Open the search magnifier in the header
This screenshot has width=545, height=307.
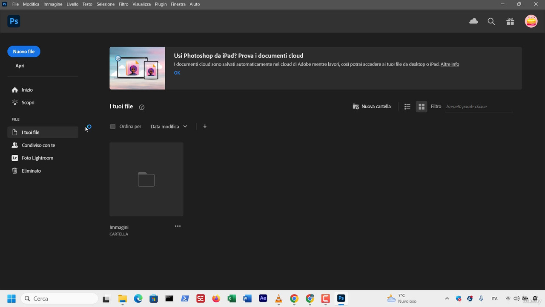(x=491, y=21)
